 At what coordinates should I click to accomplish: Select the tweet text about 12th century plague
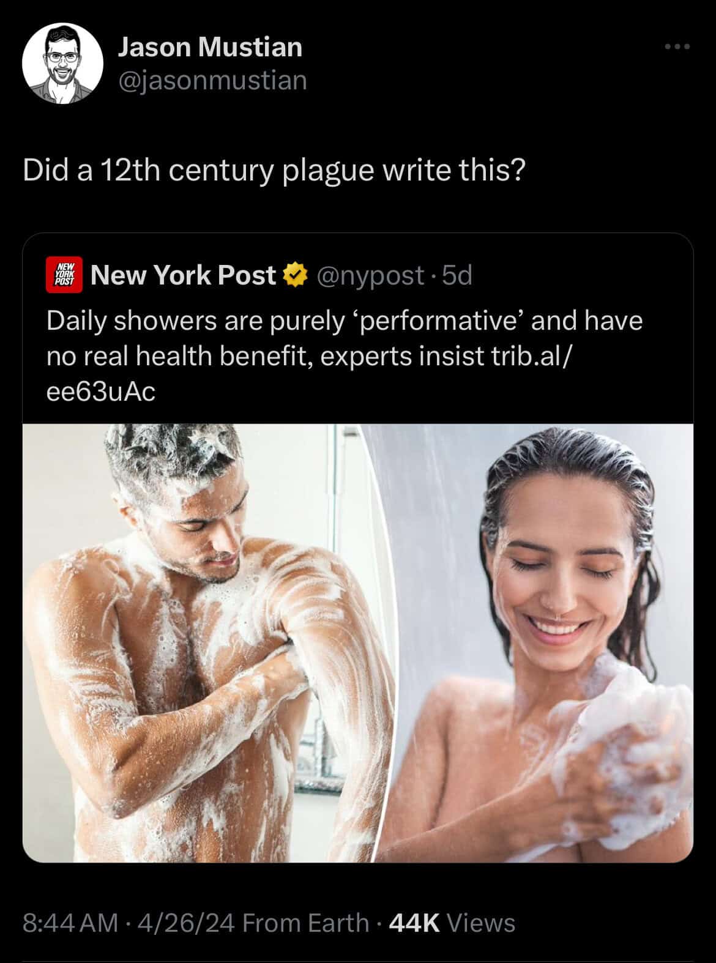[274, 171]
